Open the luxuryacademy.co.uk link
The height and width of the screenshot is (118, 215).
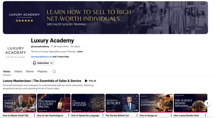pos(42,57)
